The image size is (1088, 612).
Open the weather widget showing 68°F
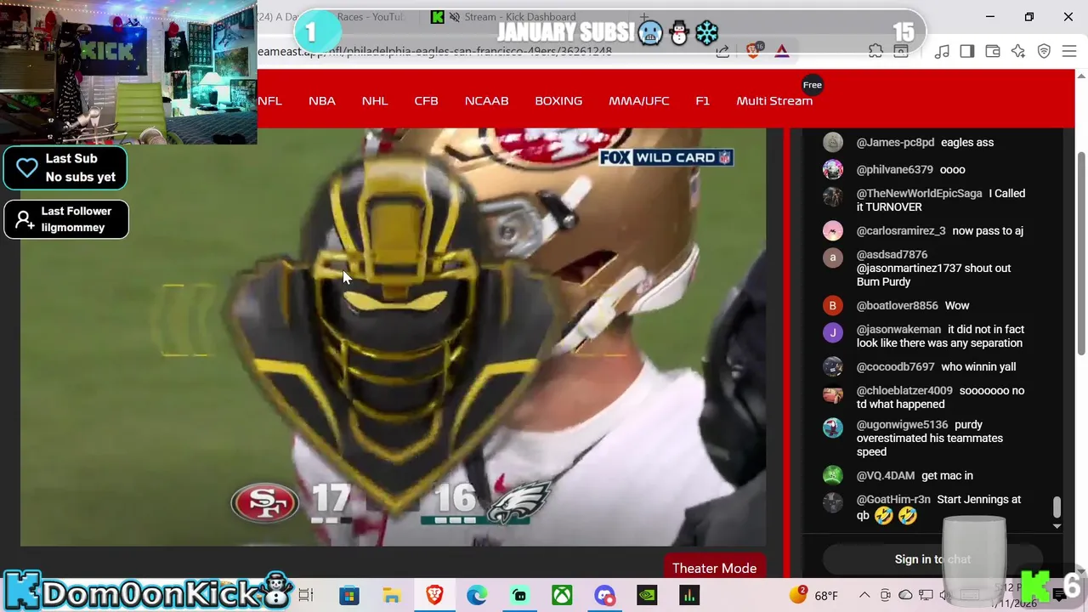(814, 595)
